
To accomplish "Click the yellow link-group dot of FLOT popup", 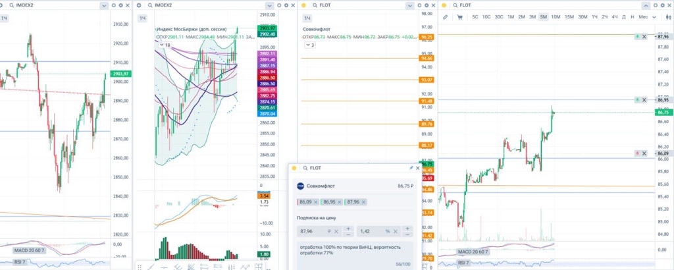I will pyautogui.click(x=294, y=169).
